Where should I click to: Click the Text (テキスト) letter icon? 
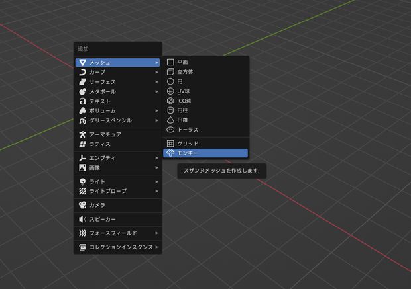83,101
